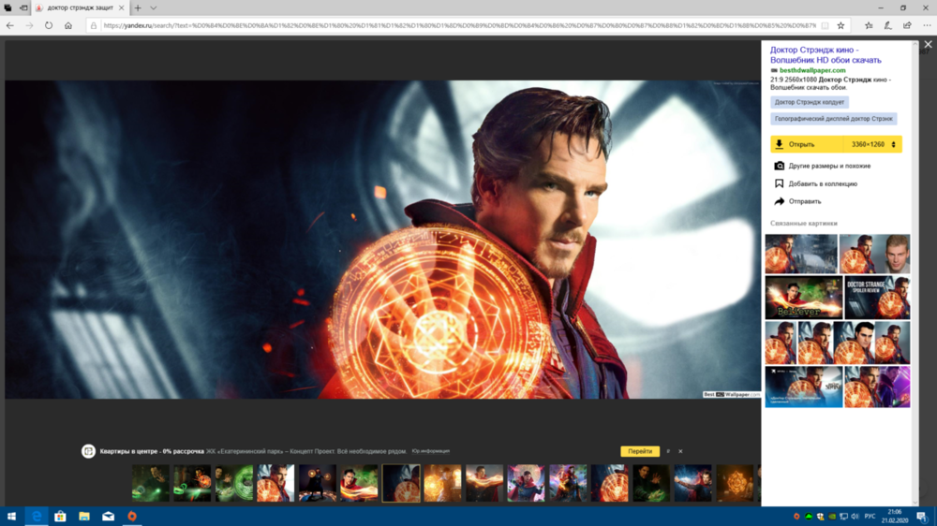Click the browser refresh icon
Image resolution: width=937 pixels, height=526 pixels.
click(49, 25)
